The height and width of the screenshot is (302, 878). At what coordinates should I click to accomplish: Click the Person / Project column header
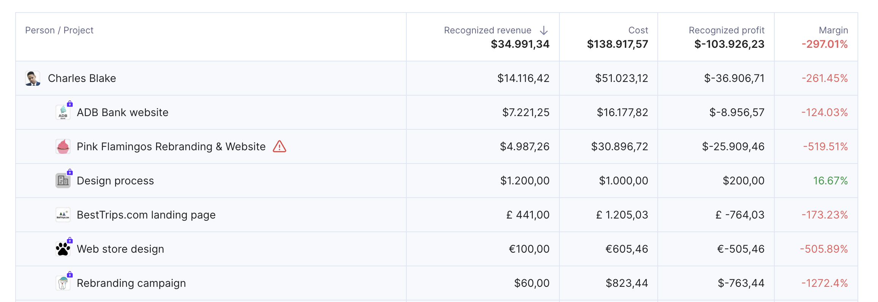(59, 30)
